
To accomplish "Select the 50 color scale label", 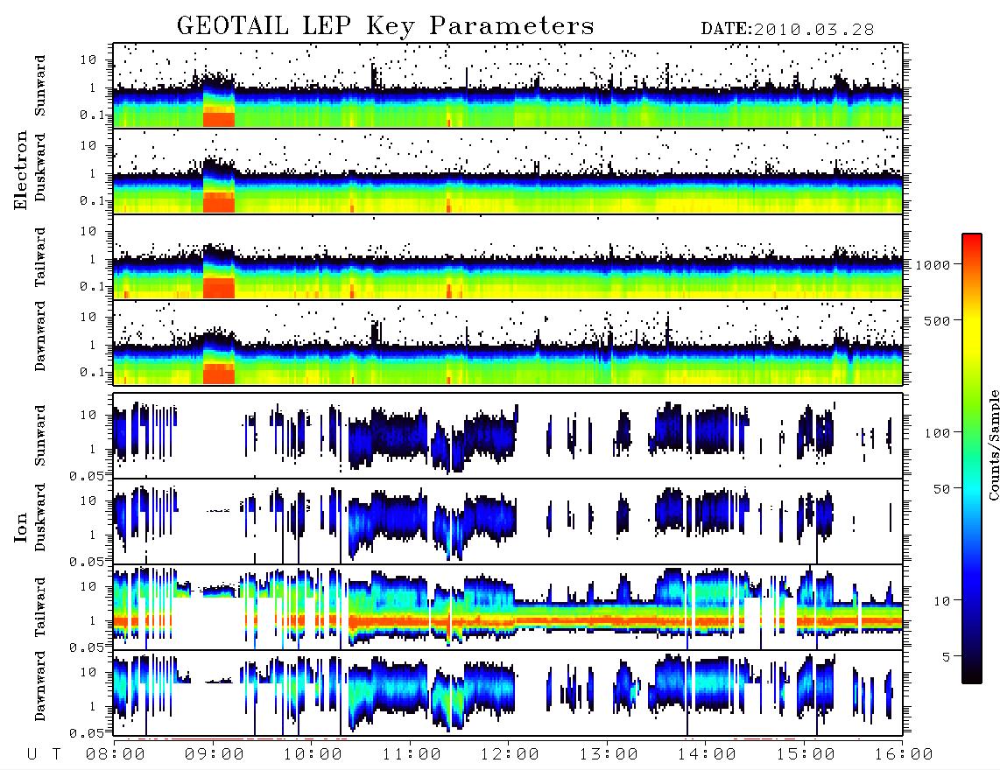I will 942,489.
